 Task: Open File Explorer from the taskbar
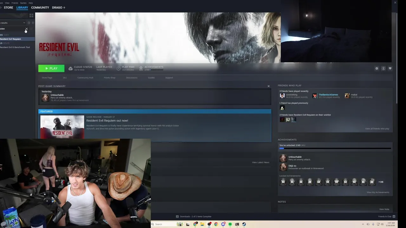point(202,224)
